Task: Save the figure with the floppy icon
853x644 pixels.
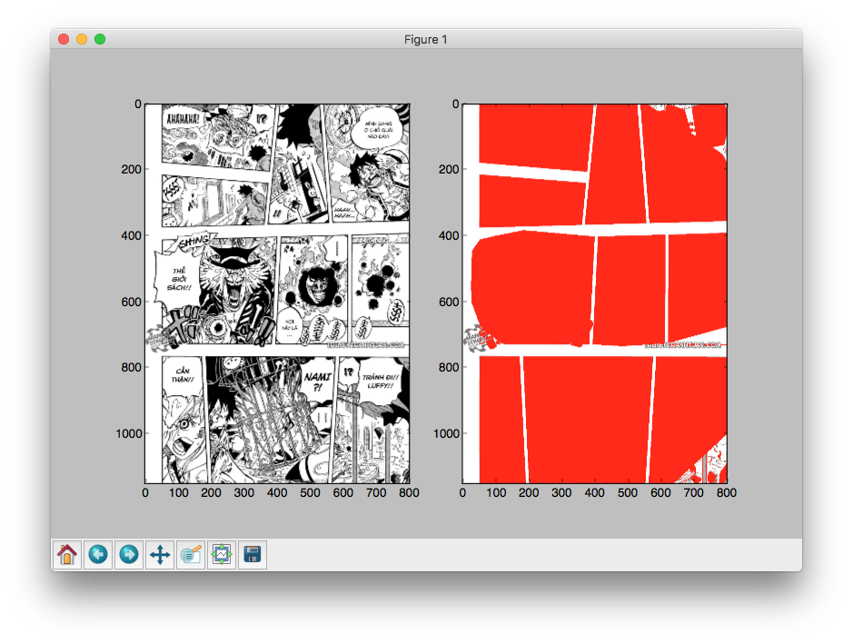Action: coord(253,555)
